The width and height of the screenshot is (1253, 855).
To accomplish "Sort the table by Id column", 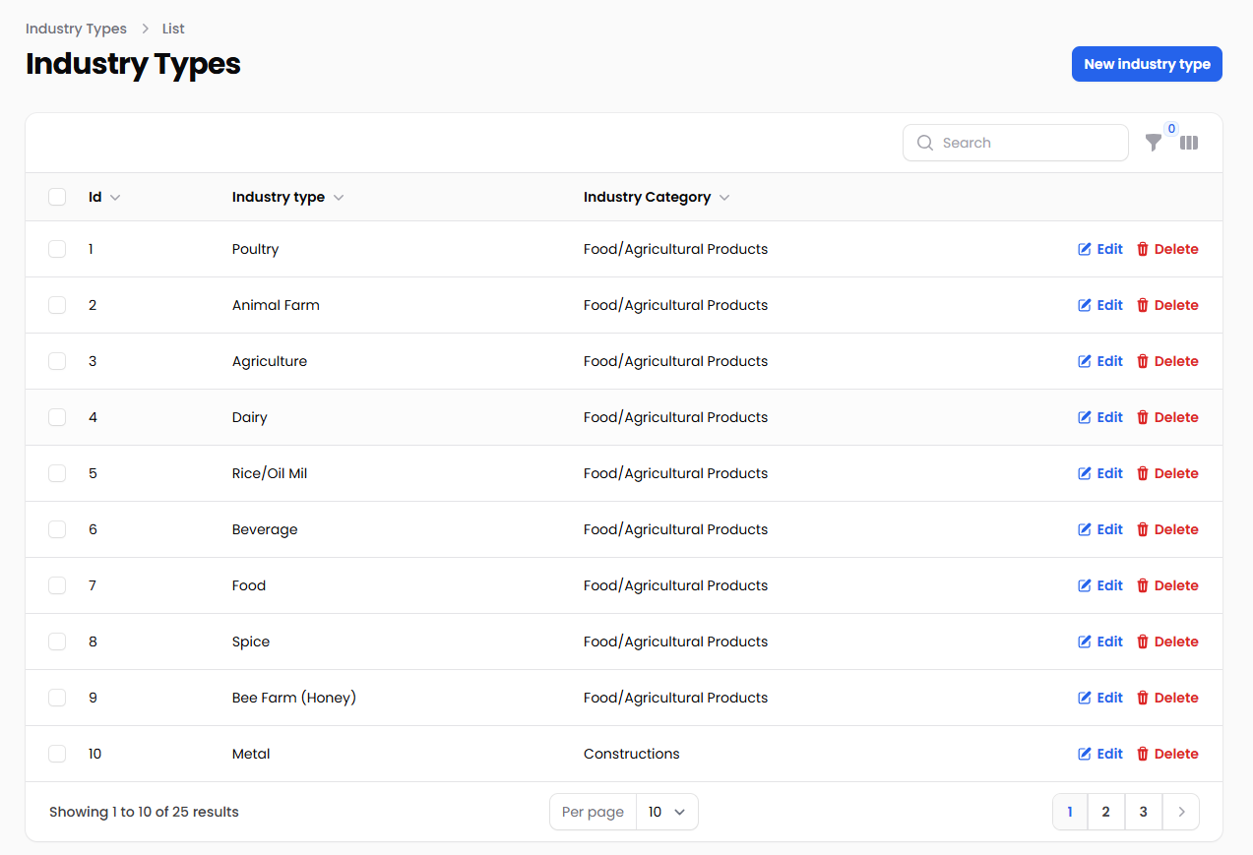I will [x=95, y=197].
